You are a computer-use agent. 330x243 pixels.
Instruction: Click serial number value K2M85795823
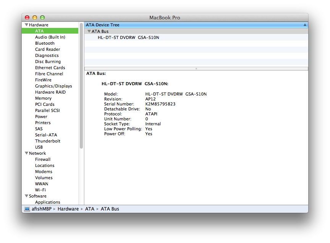click(160, 104)
